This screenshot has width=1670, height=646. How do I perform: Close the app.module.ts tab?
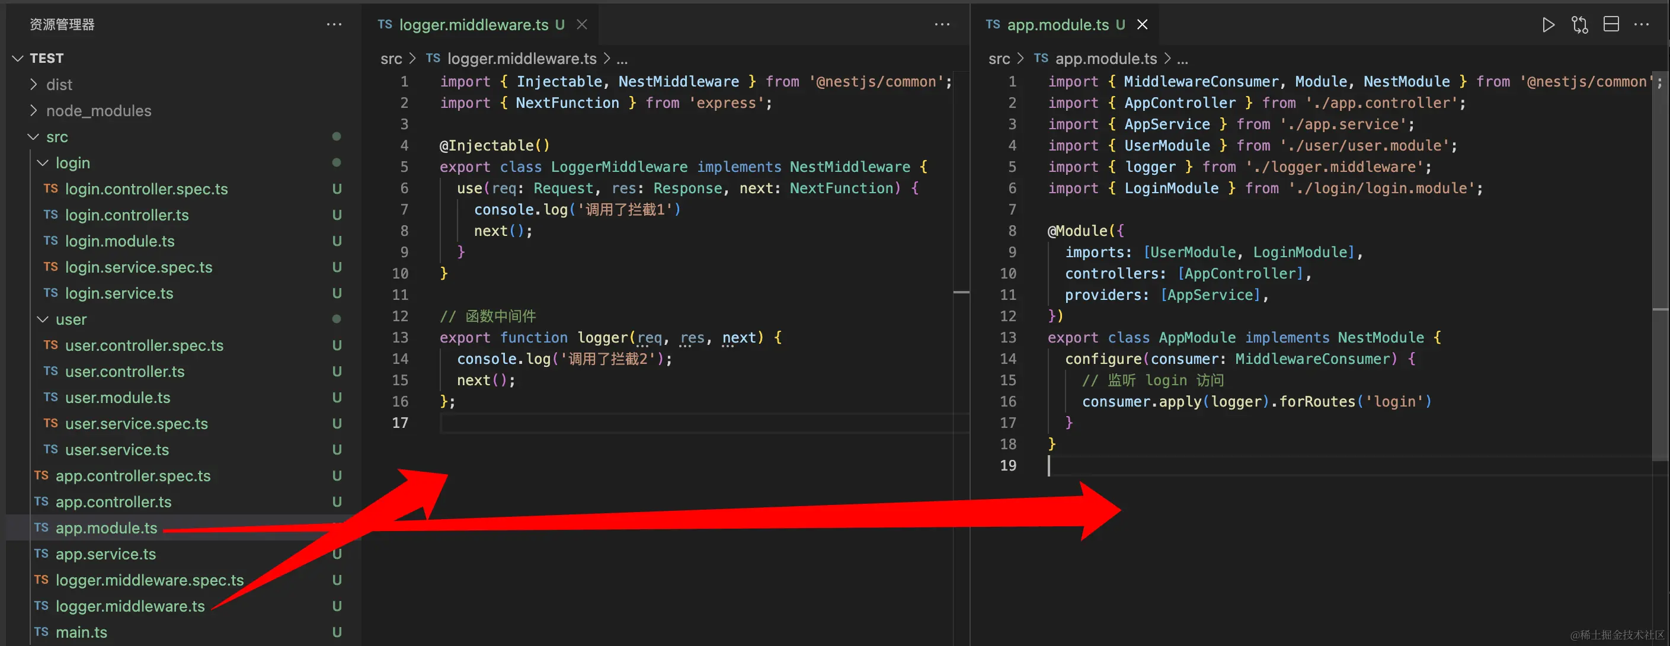pos(1143,25)
